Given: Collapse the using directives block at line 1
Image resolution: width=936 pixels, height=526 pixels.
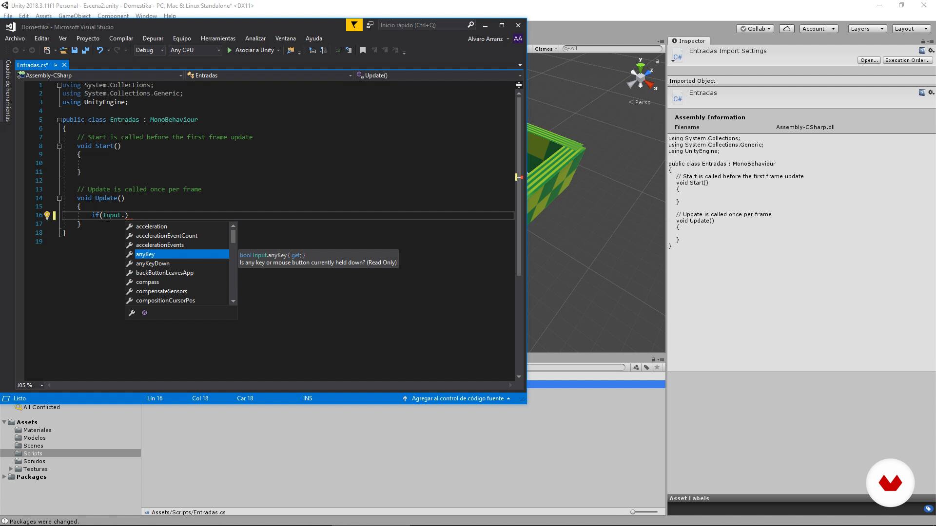Looking at the screenshot, I should coord(59,85).
